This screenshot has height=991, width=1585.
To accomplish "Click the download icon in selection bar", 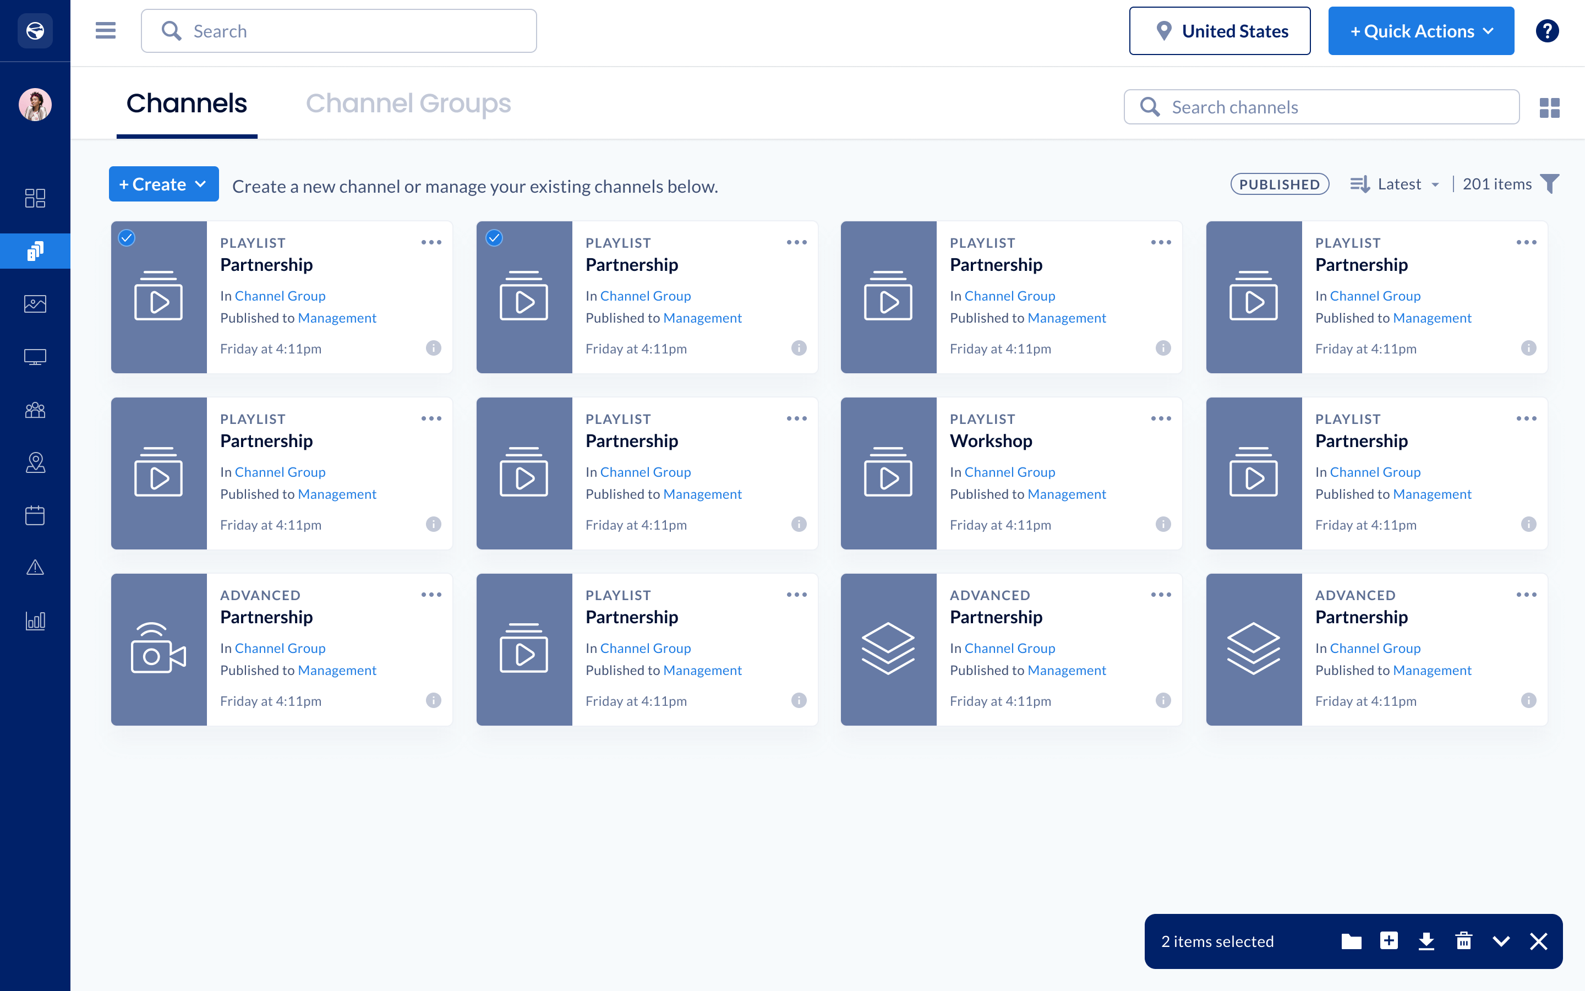I will tap(1426, 941).
